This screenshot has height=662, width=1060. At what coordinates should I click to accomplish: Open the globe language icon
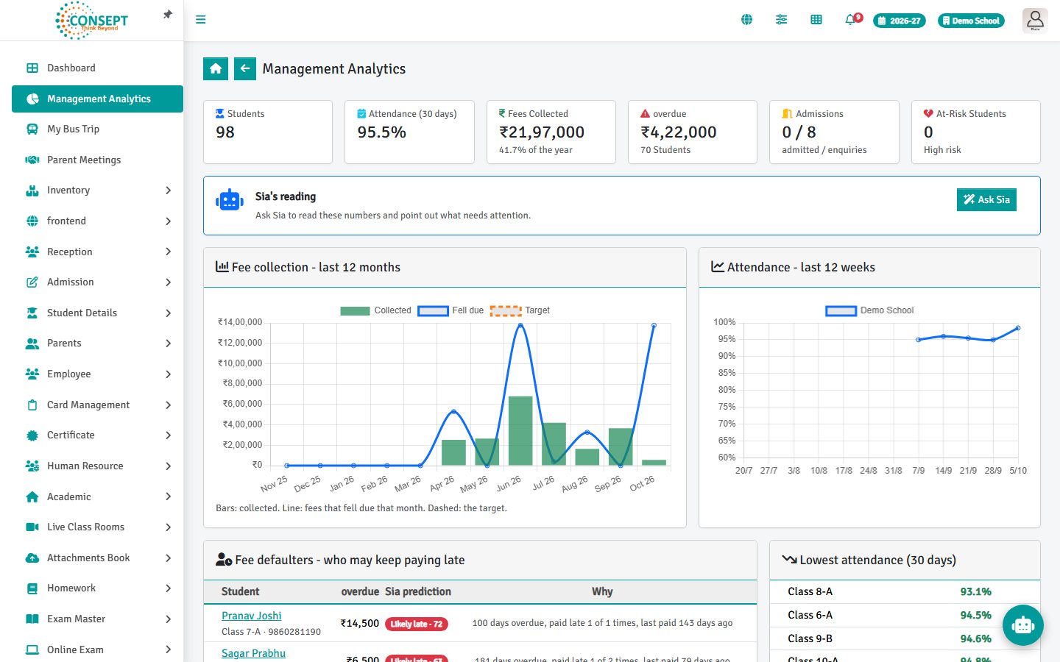pyautogui.click(x=746, y=20)
